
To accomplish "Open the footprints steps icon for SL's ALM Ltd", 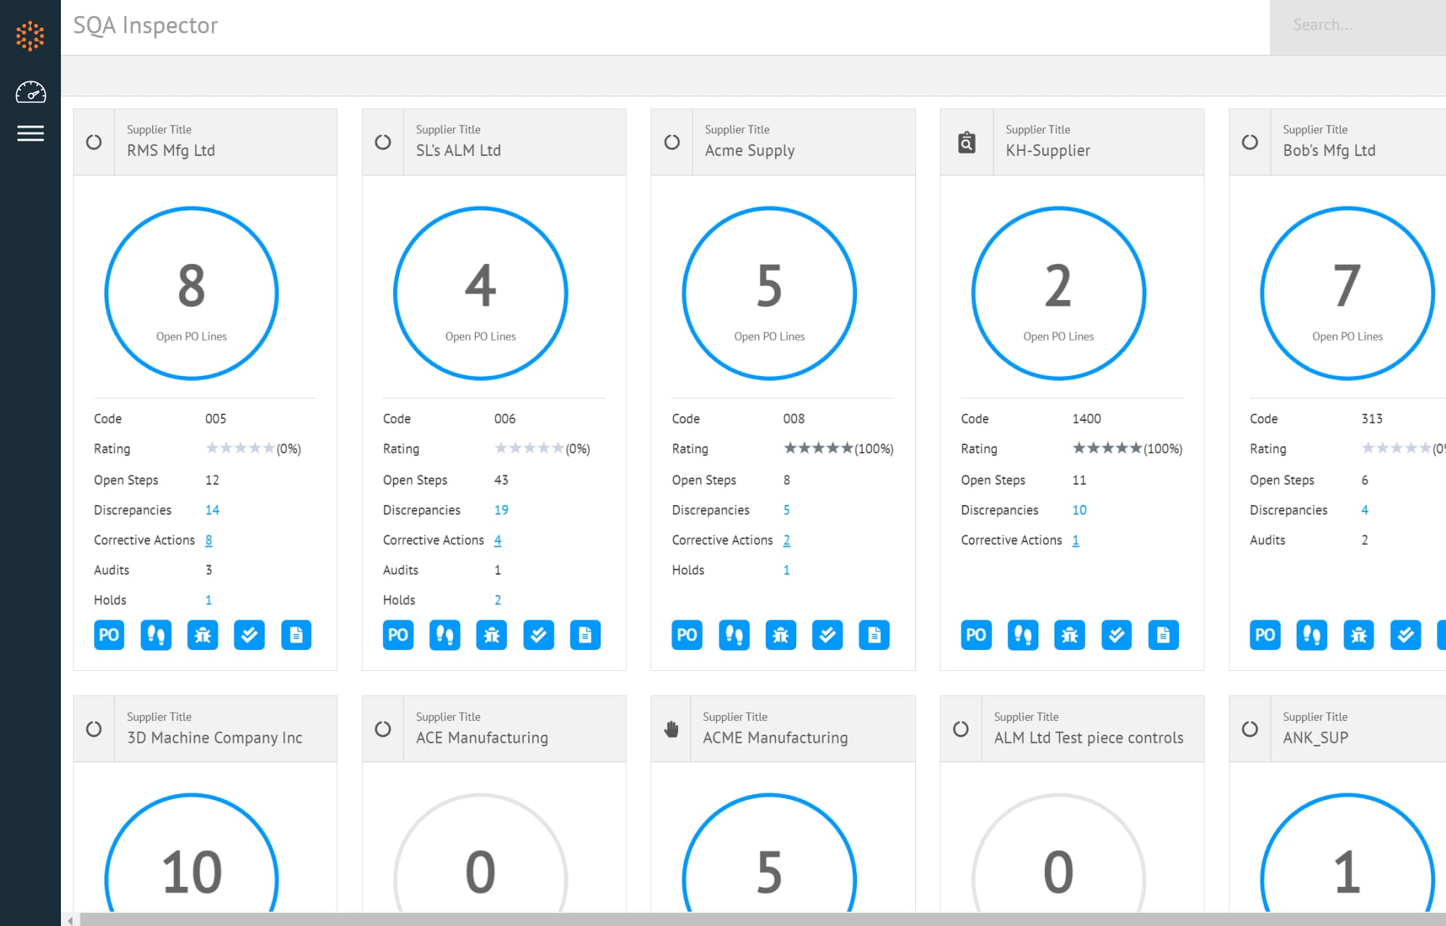I will (x=445, y=635).
